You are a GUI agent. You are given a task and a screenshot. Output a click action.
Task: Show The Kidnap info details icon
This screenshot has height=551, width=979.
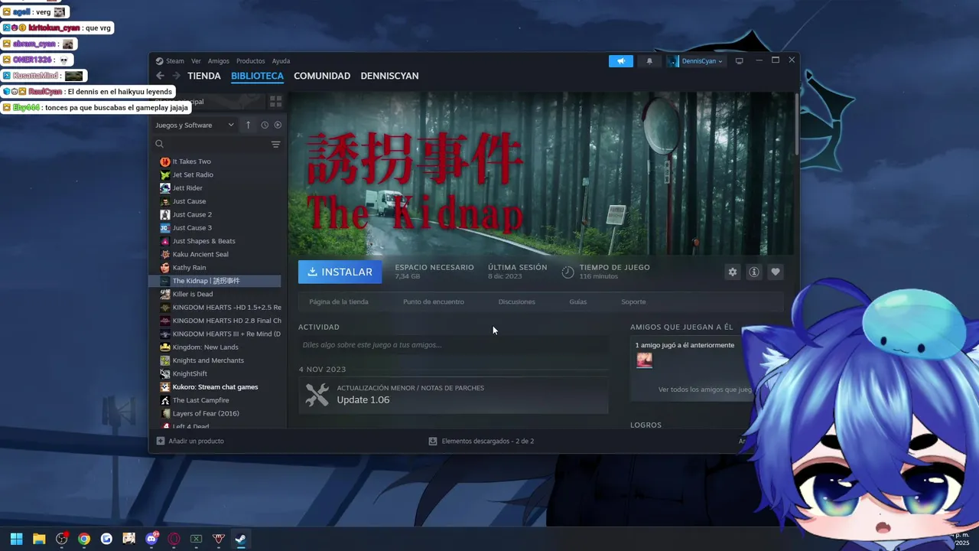[754, 272]
